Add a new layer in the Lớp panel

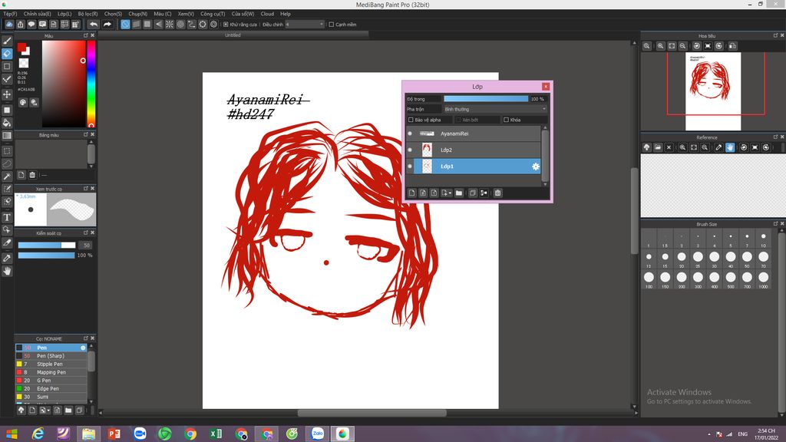click(411, 193)
